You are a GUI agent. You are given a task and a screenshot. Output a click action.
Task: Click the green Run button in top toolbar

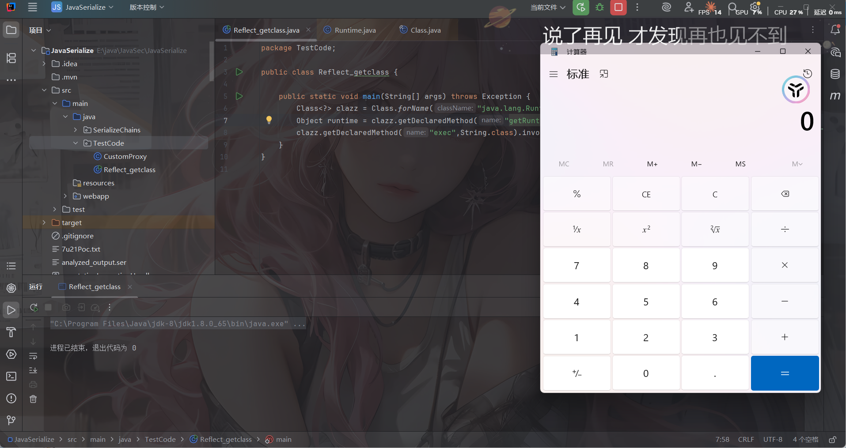tap(580, 8)
